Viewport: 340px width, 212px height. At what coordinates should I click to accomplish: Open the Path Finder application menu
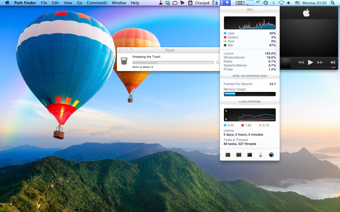(x=25, y=3)
